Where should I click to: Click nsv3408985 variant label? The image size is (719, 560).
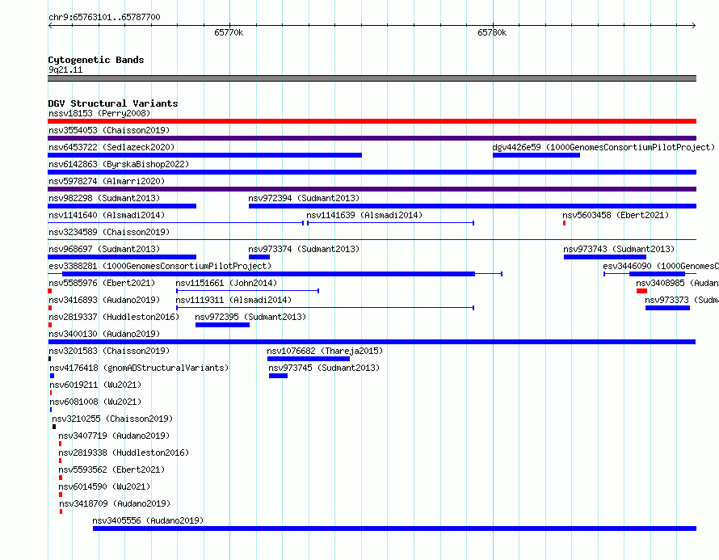677,283
